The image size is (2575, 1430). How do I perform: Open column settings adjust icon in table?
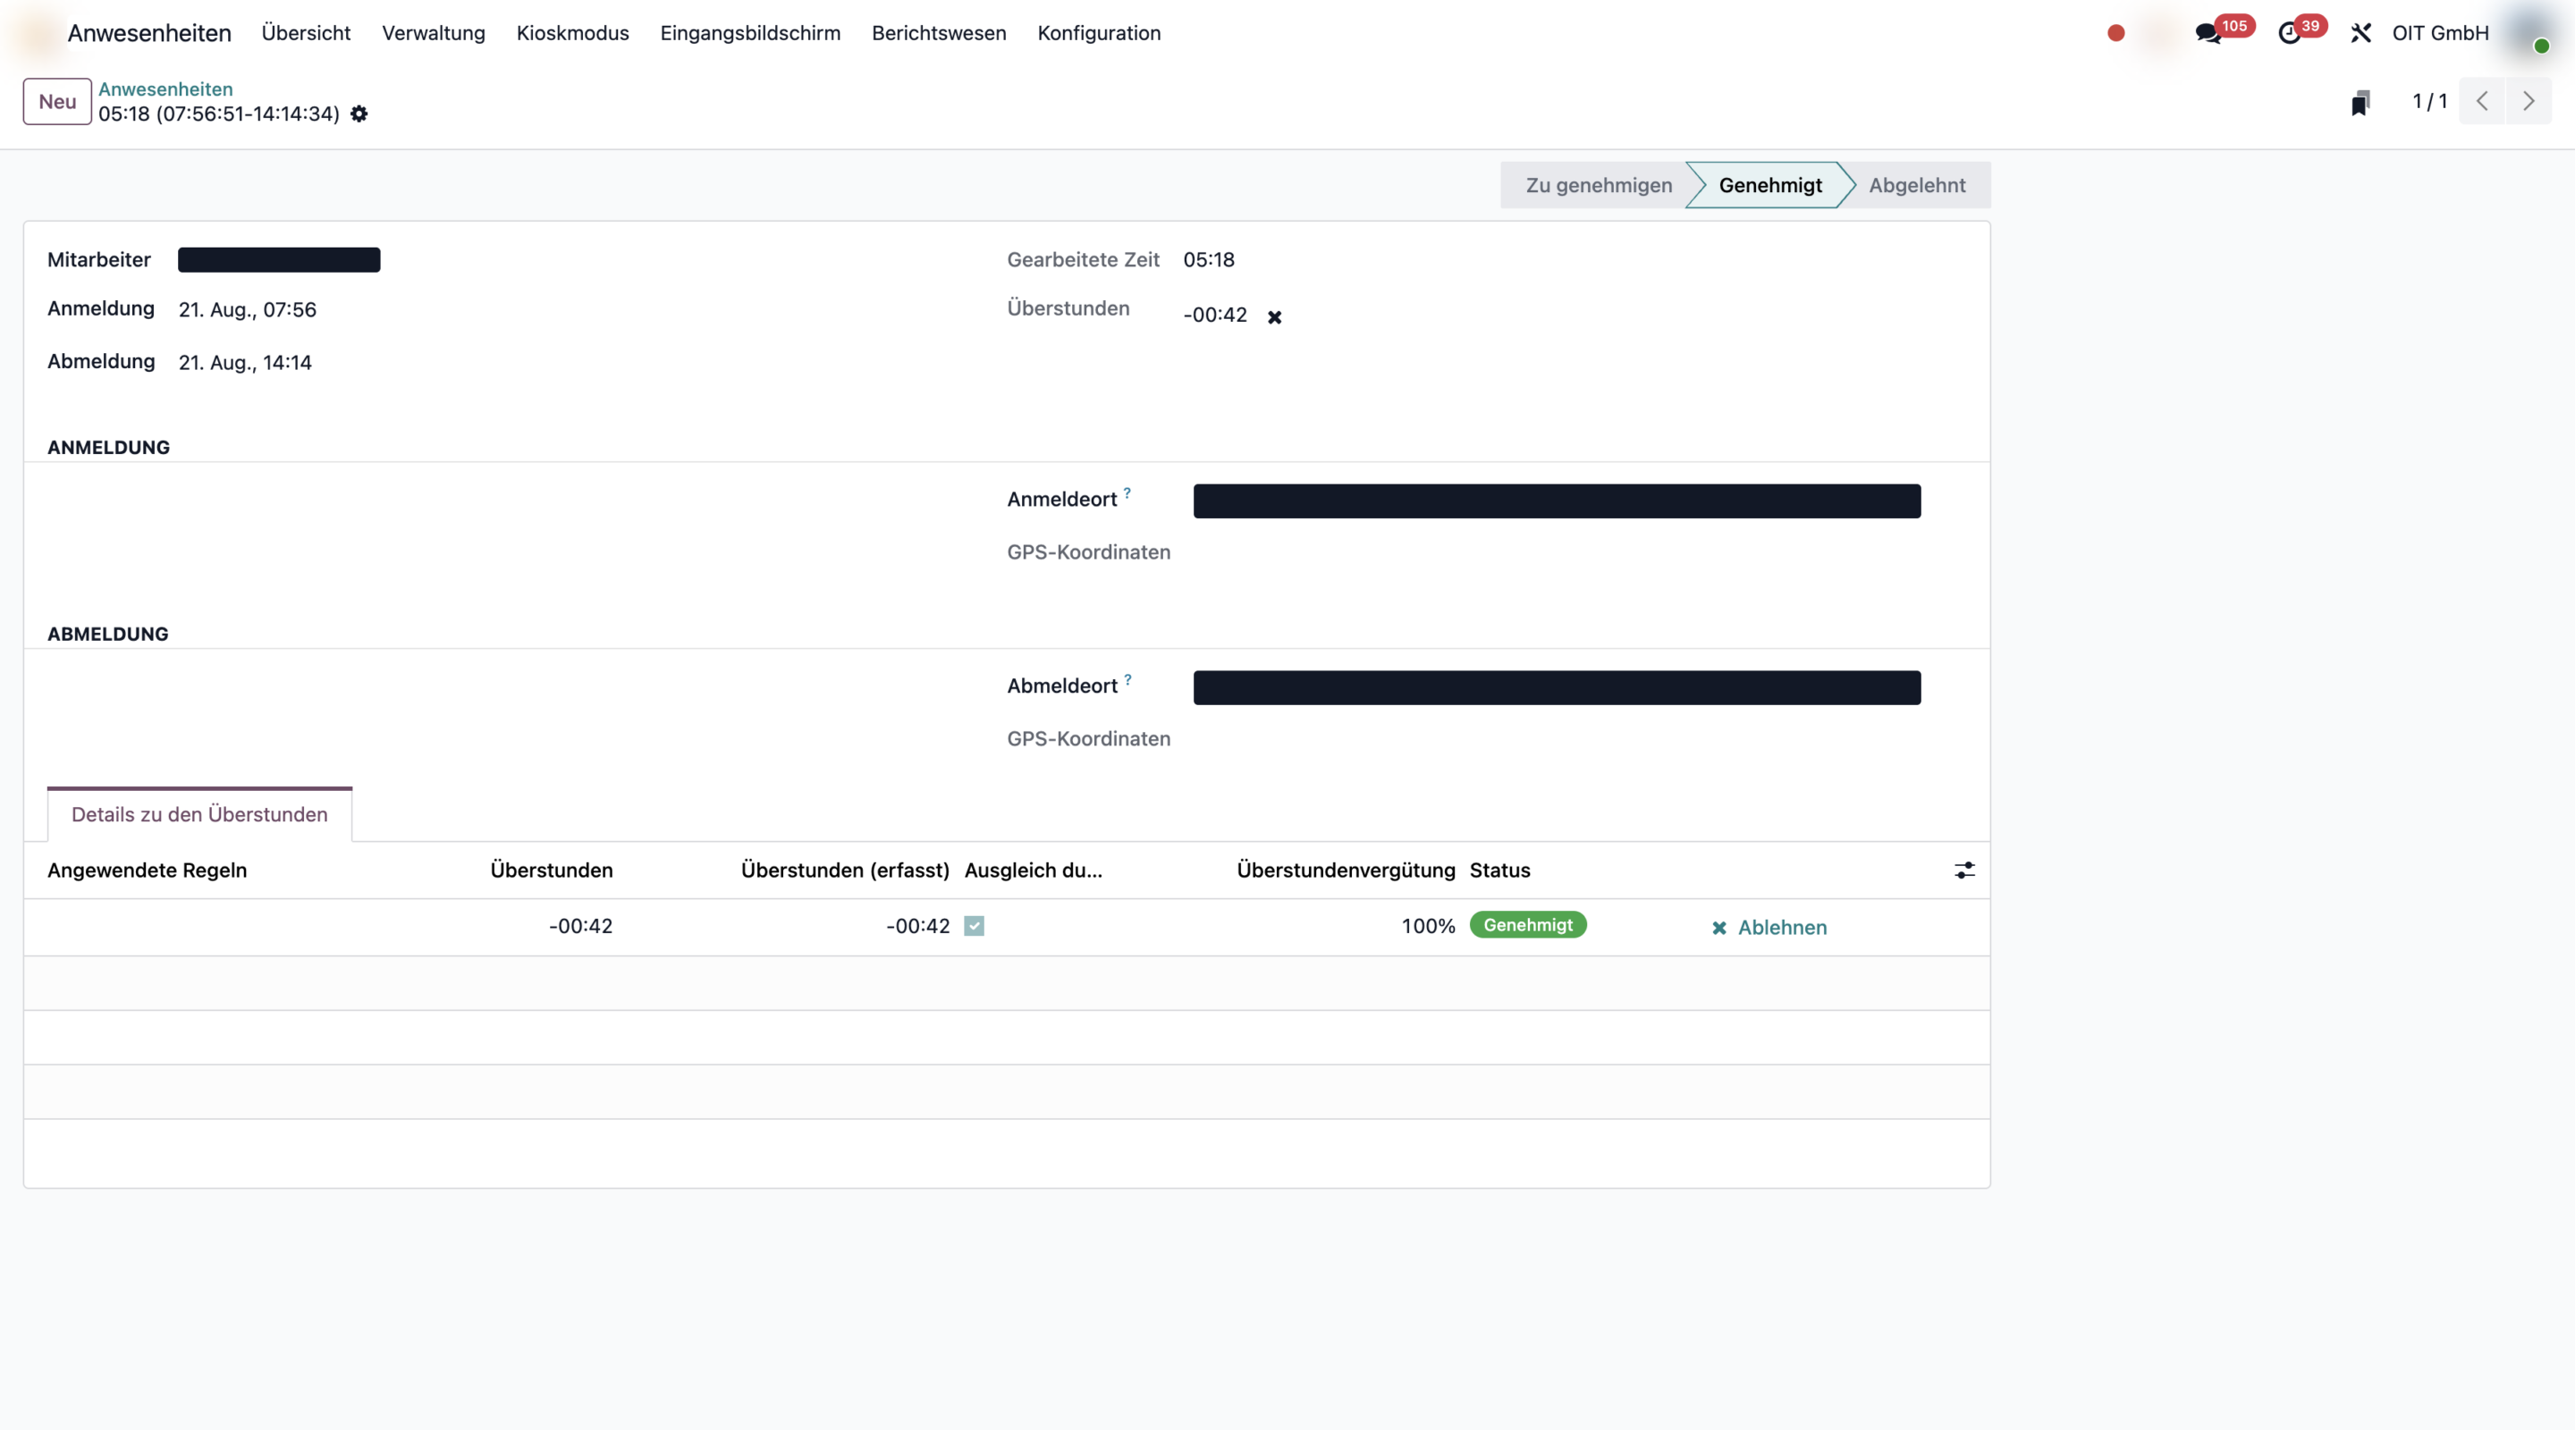[x=1964, y=871]
